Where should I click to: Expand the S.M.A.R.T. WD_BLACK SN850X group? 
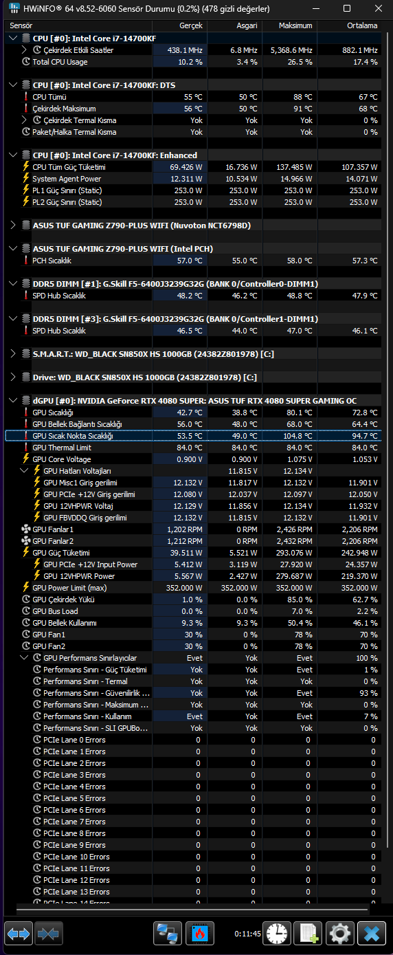click(14, 354)
